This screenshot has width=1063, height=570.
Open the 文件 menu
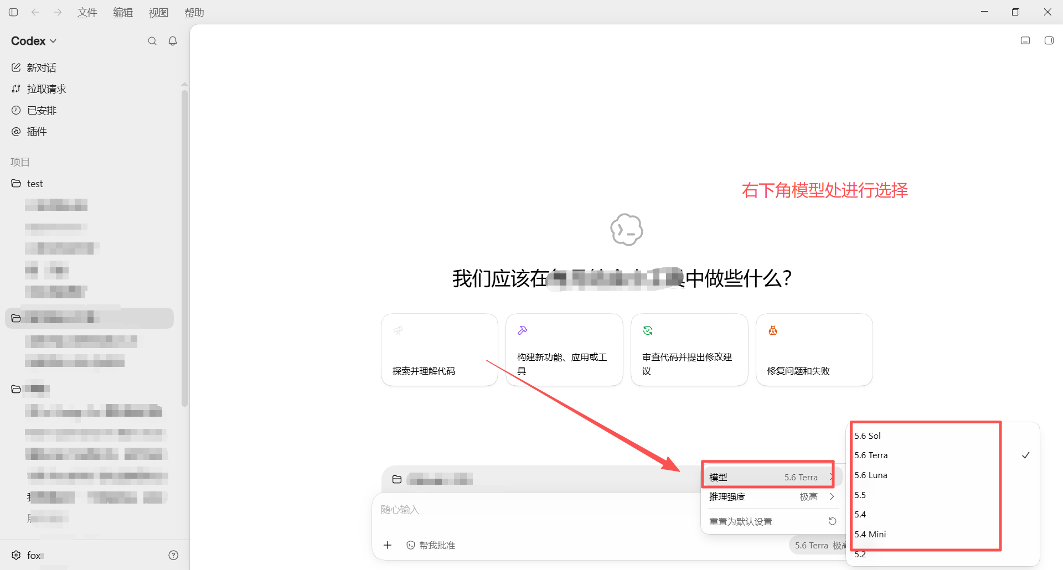[x=87, y=12]
